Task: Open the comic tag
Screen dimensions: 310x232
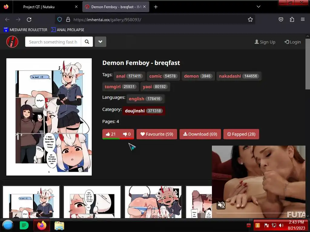Action: (x=163, y=76)
